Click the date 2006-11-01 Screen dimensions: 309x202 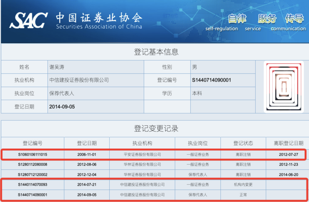coord(87,154)
